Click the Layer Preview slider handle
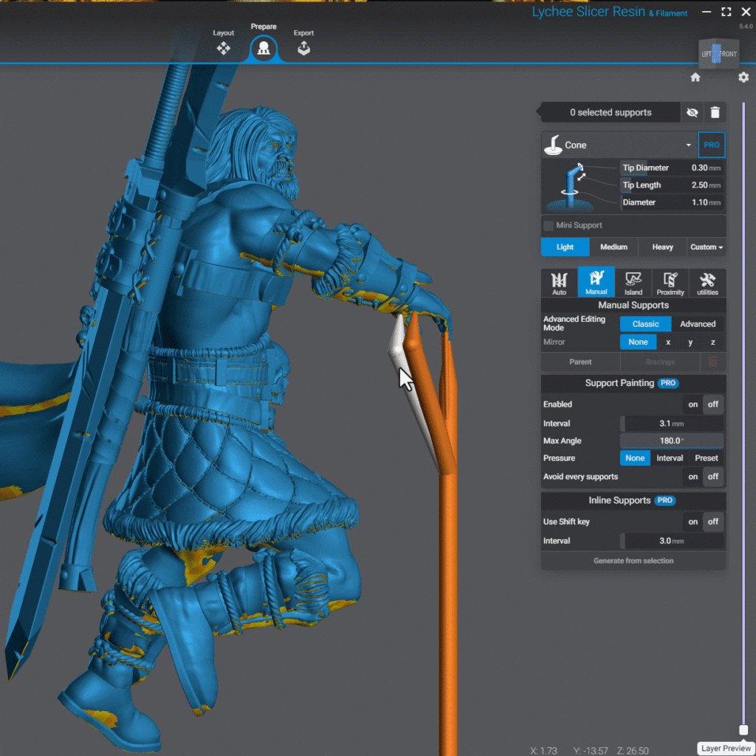Viewport: 756px width, 756px height. 743,730
